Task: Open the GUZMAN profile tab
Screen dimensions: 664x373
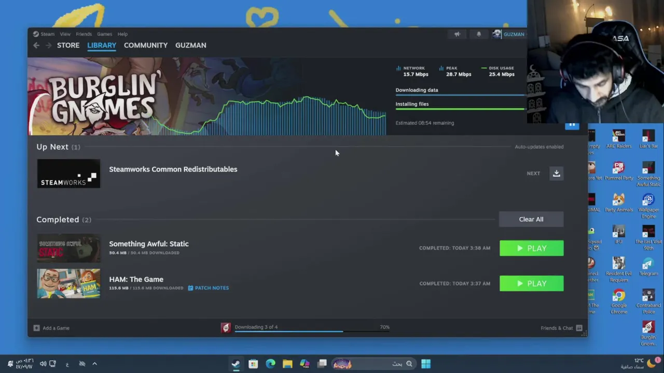Action: click(190, 46)
